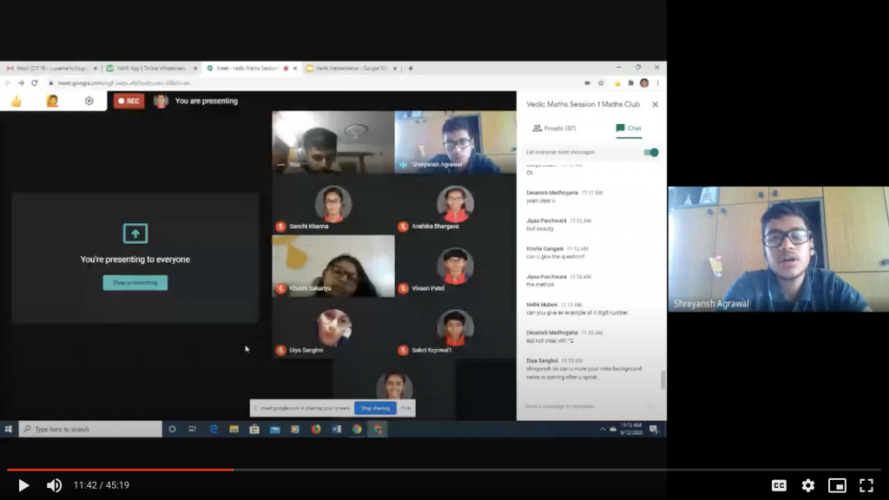The width and height of the screenshot is (889, 500).
Task: Click the browser forward arrow
Action: (x=21, y=83)
